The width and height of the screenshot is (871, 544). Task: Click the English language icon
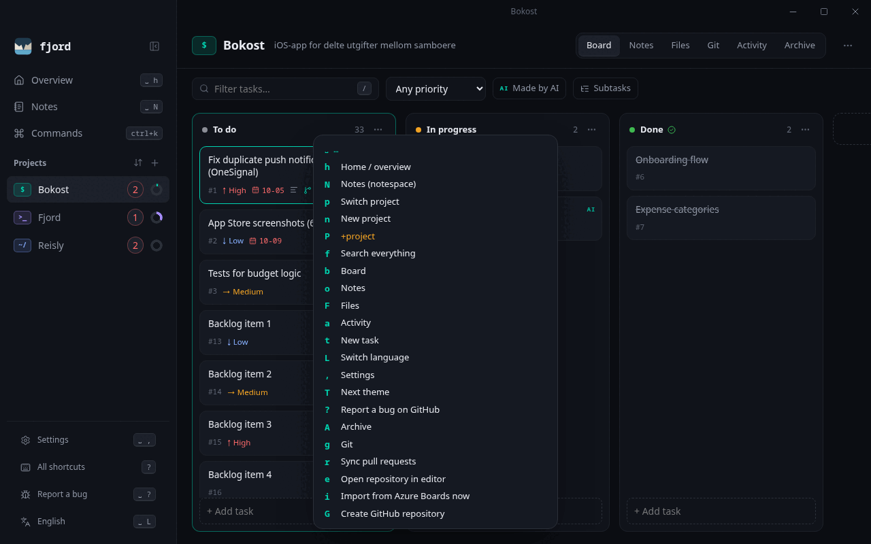[26, 522]
